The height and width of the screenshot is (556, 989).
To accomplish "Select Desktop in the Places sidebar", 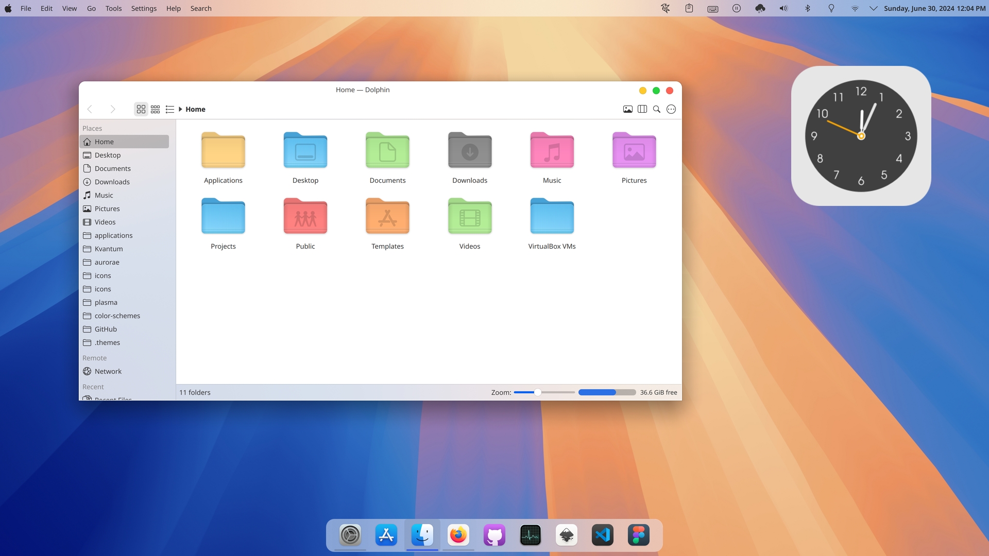I will coord(124,155).
